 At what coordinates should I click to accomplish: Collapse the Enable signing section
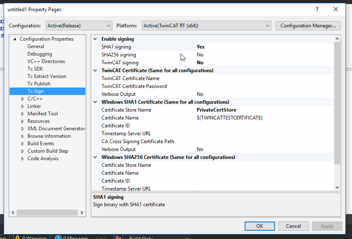pyautogui.click(x=95, y=39)
